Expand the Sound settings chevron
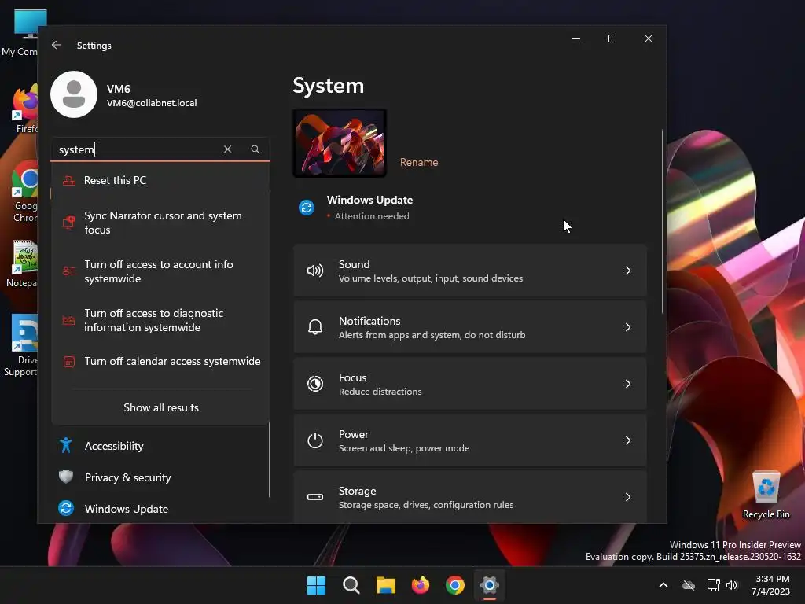Image resolution: width=805 pixels, height=604 pixels. tap(628, 271)
